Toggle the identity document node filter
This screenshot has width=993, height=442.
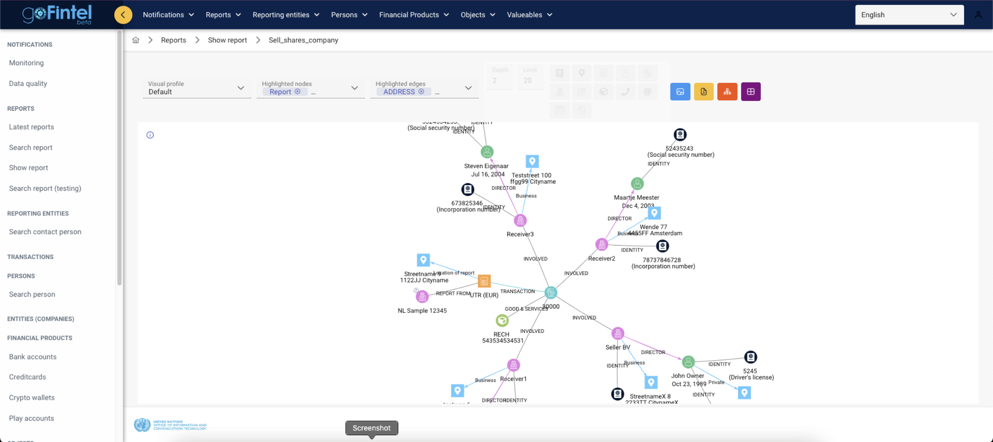(559, 73)
